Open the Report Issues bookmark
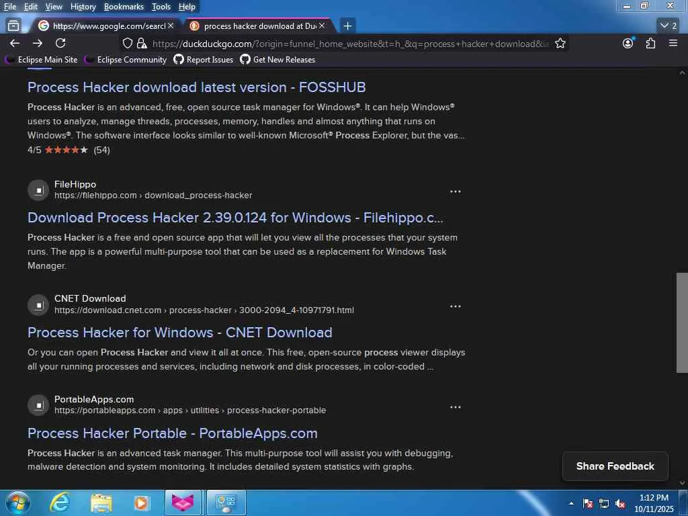 [204, 60]
